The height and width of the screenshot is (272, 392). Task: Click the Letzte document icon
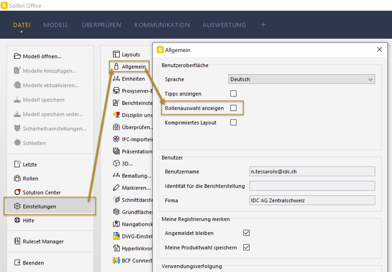point(17,164)
